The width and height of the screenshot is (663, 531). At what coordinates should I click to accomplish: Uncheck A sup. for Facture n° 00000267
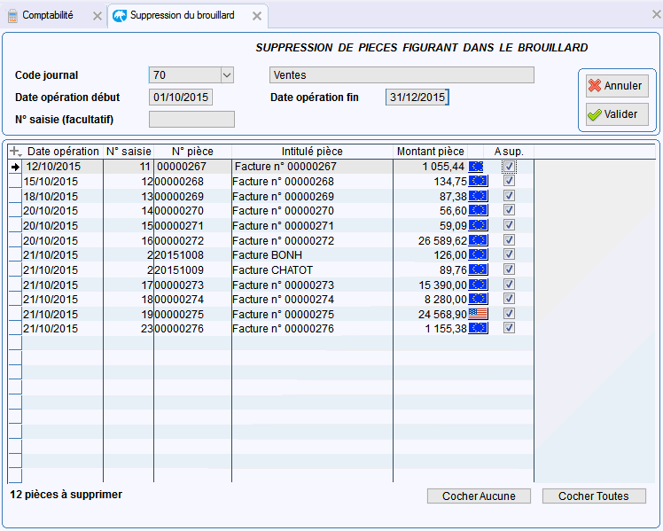[509, 166]
